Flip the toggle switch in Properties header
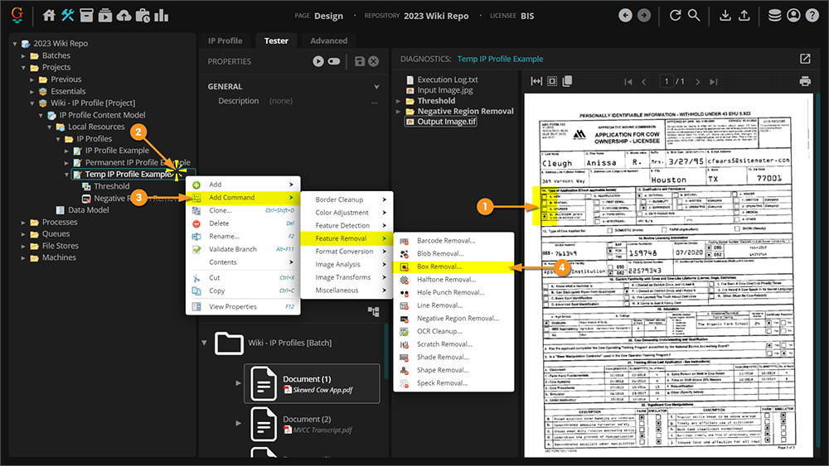The image size is (829, 466). point(334,61)
